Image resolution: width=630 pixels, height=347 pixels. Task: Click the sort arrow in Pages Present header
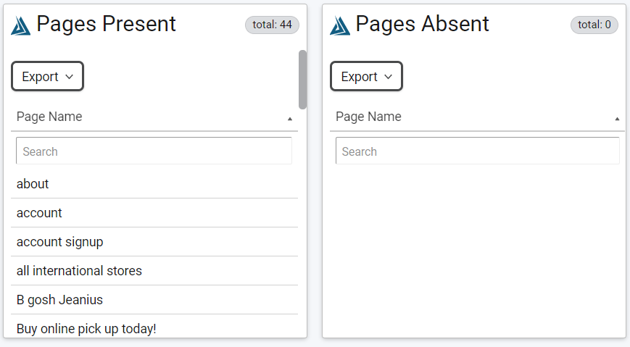[290, 119]
